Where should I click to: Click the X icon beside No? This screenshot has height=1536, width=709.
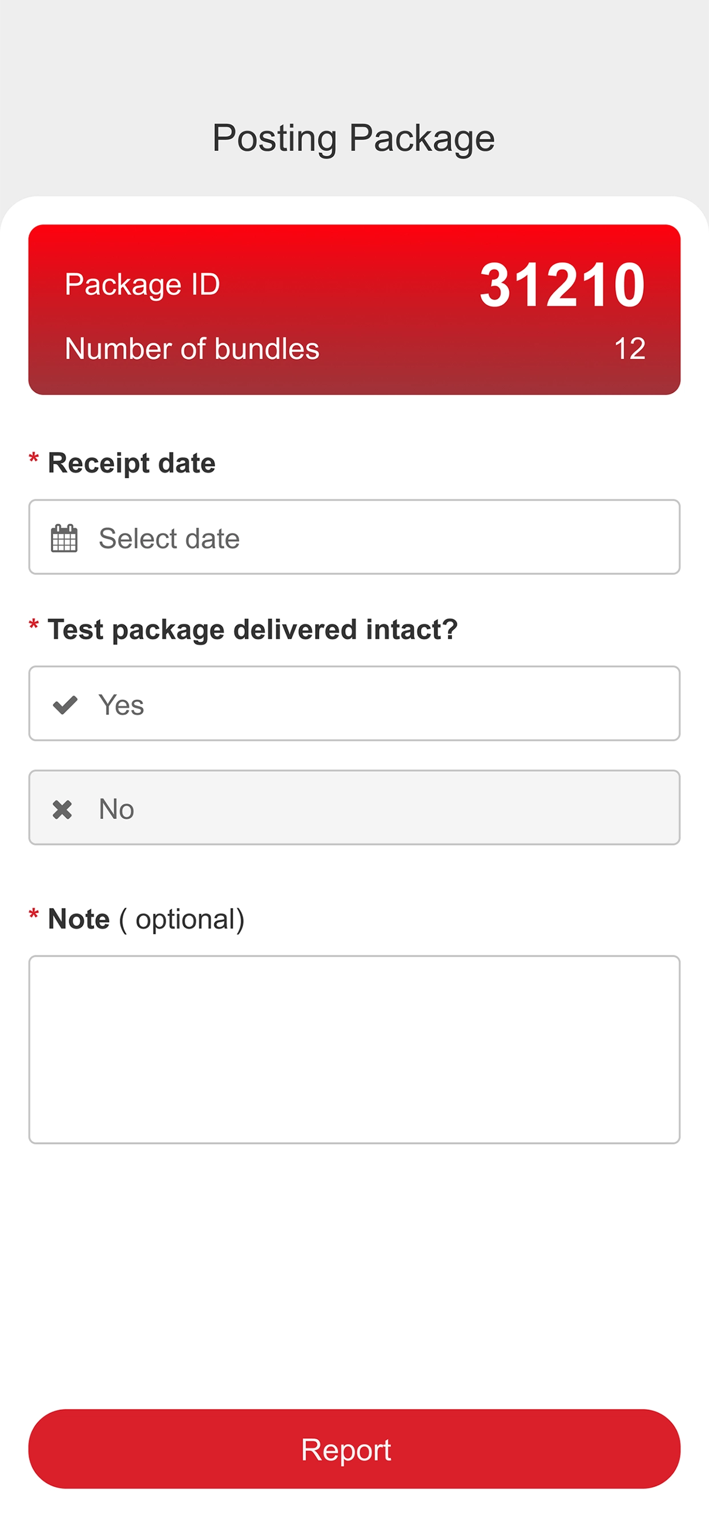pos(63,809)
